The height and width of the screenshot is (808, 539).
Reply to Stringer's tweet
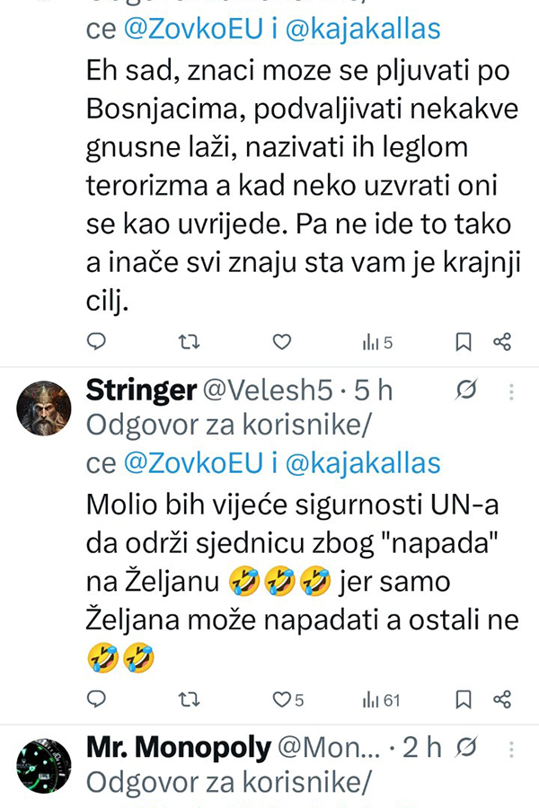98,699
